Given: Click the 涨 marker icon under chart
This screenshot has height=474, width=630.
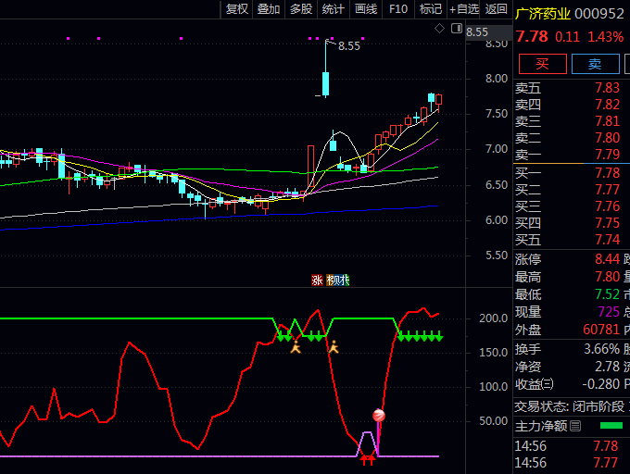Looking at the screenshot, I should click(317, 280).
